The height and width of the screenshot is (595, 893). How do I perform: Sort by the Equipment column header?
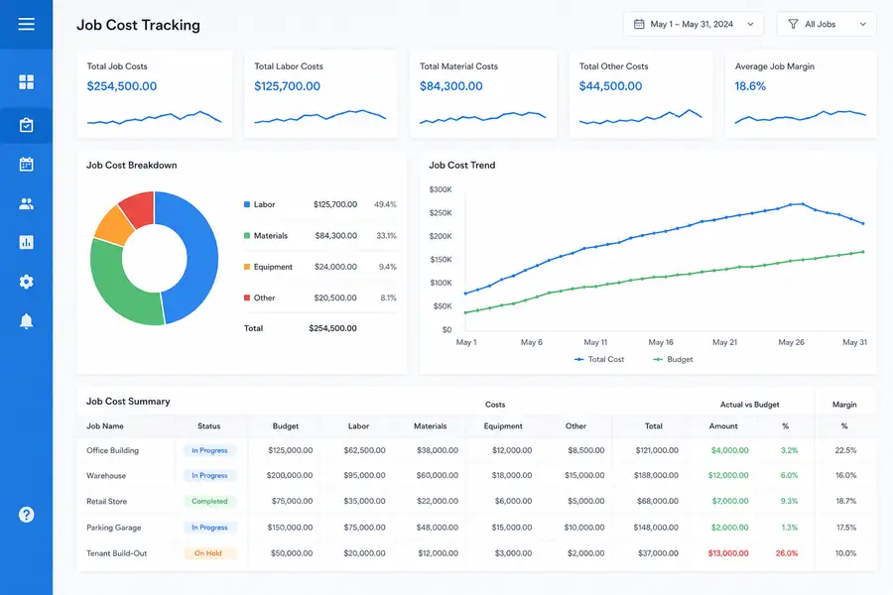point(503,425)
